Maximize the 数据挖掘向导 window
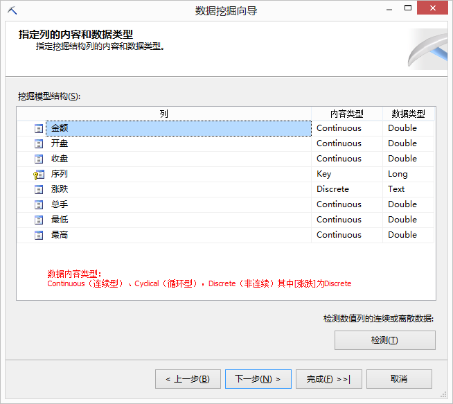The width and height of the screenshot is (453, 404). (408, 8)
